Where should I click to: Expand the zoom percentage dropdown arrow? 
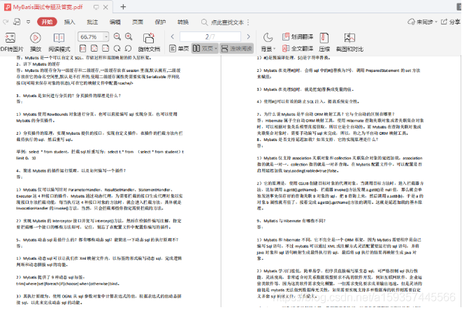point(106,37)
